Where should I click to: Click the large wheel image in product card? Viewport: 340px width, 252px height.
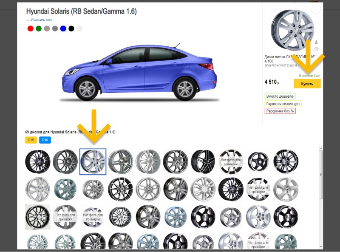tap(290, 29)
